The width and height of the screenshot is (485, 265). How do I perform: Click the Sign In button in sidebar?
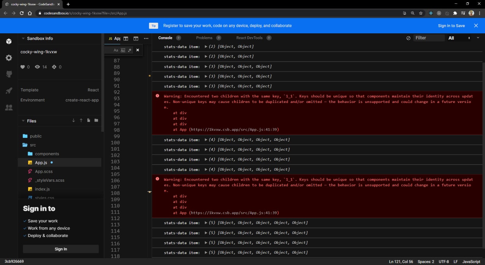61,249
